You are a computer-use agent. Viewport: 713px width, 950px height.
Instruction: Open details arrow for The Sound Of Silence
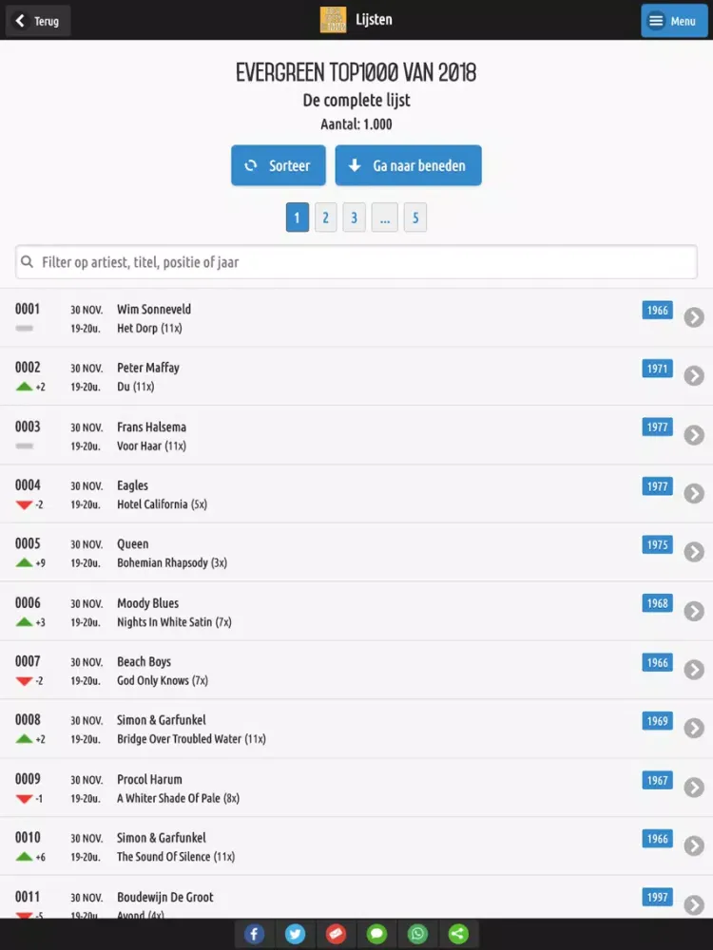pyautogui.click(x=694, y=845)
